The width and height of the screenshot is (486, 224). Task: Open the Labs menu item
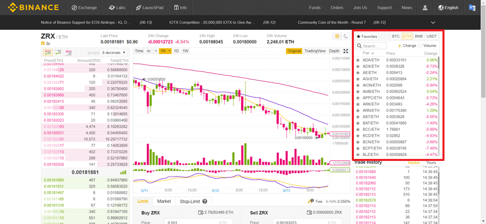(117, 8)
